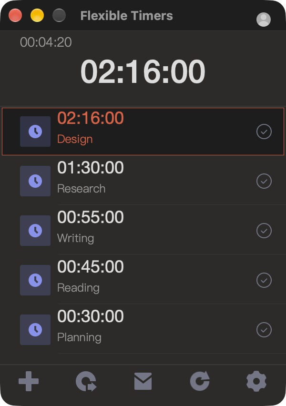286x406 pixels.
Task: Open the user account profile icon
Action: coord(264,20)
